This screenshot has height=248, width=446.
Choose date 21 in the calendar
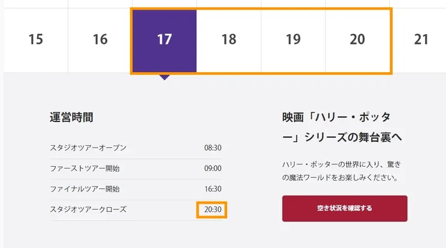tap(421, 40)
